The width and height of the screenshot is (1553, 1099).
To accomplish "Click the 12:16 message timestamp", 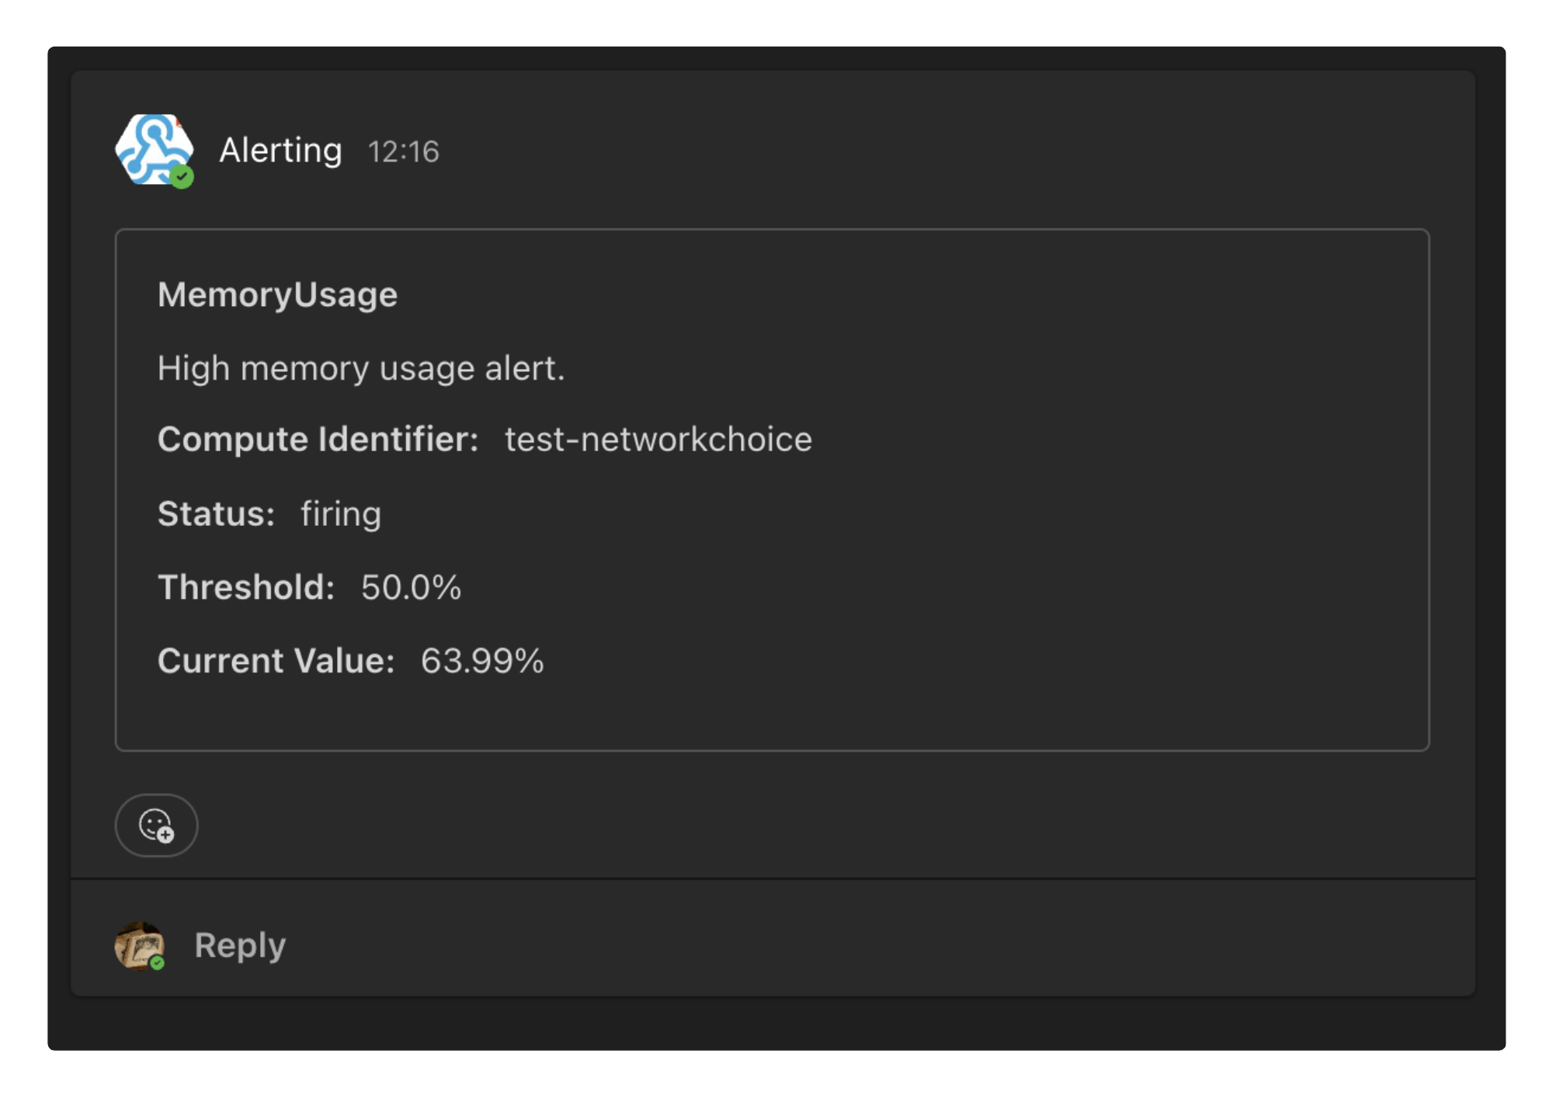I will point(403,152).
